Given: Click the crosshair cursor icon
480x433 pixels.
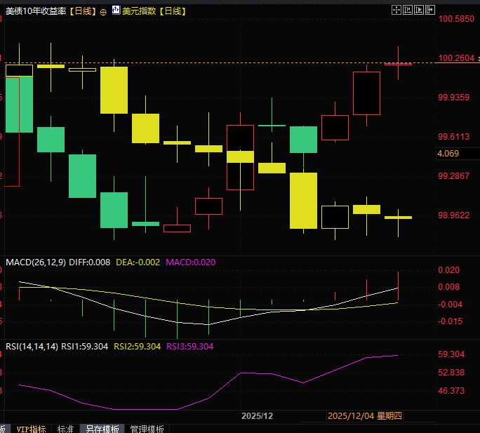Looking at the screenshot, I should pyautogui.click(x=396, y=10).
